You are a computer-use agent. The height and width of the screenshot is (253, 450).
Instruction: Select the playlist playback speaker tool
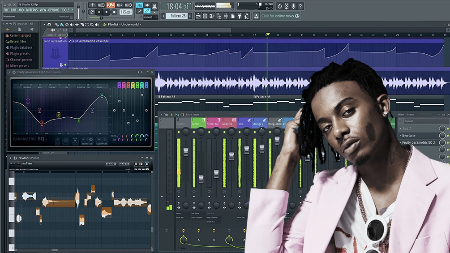pos(97,25)
